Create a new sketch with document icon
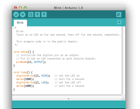This screenshot has height=109, width=140. pos(31,15)
